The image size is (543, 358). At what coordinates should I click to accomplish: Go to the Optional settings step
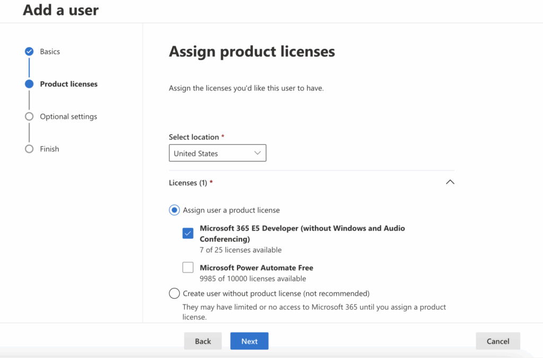pyautogui.click(x=68, y=116)
